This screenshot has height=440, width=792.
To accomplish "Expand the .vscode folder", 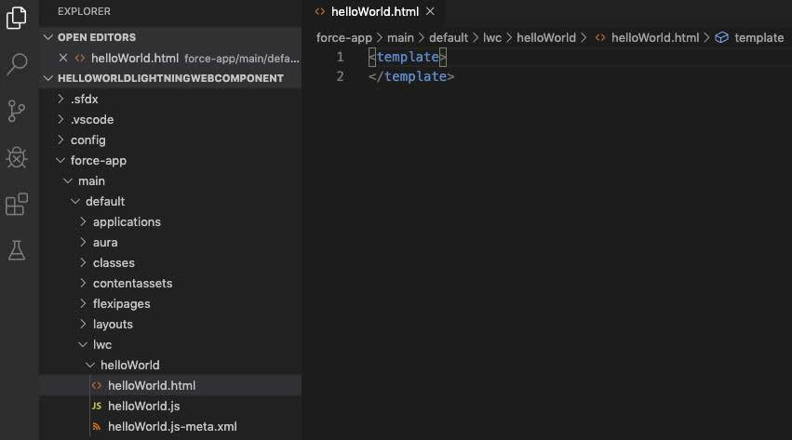I will pyautogui.click(x=60, y=120).
